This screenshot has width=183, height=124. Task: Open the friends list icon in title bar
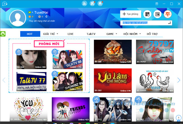[85, 3]
